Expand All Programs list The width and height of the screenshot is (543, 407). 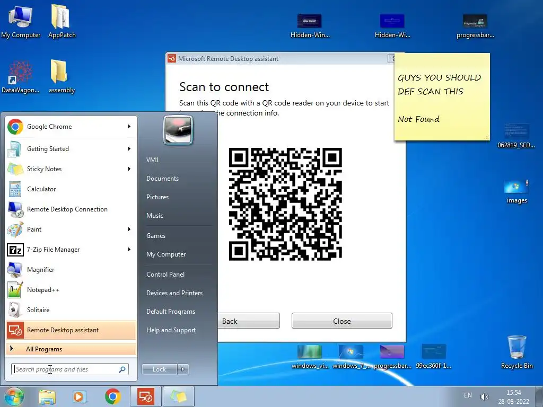(x=71, y=349)
